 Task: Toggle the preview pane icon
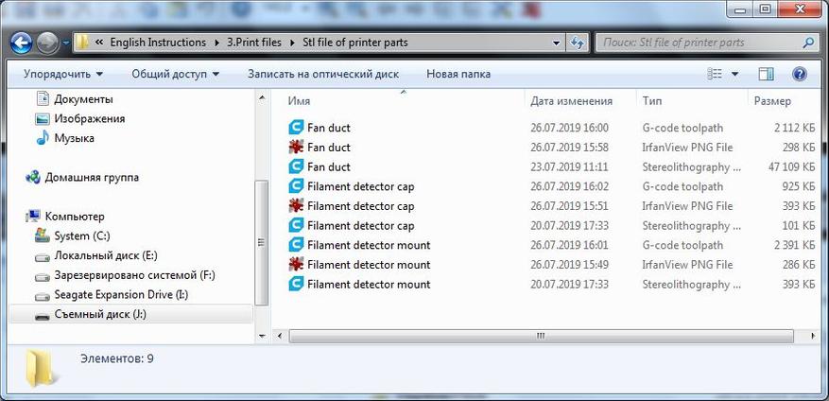[x=767, y=74]
